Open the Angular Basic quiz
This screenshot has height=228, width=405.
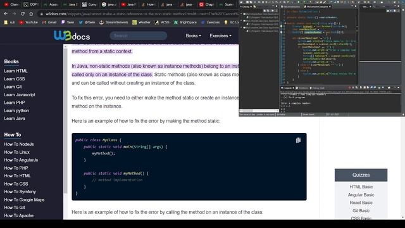tap(361, 194)
